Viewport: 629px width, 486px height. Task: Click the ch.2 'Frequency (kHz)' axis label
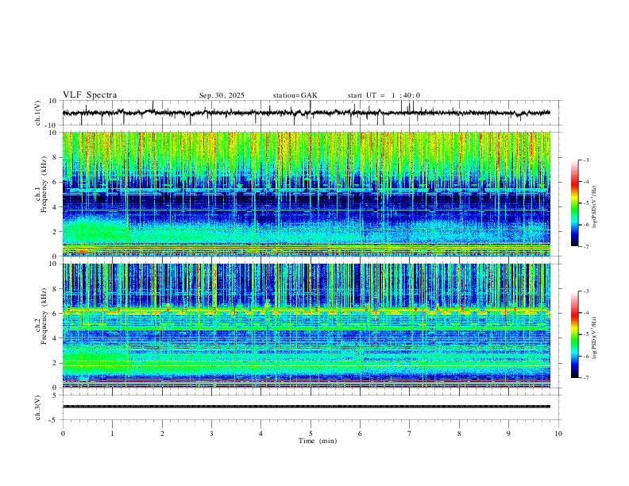[x=44, y=316]
